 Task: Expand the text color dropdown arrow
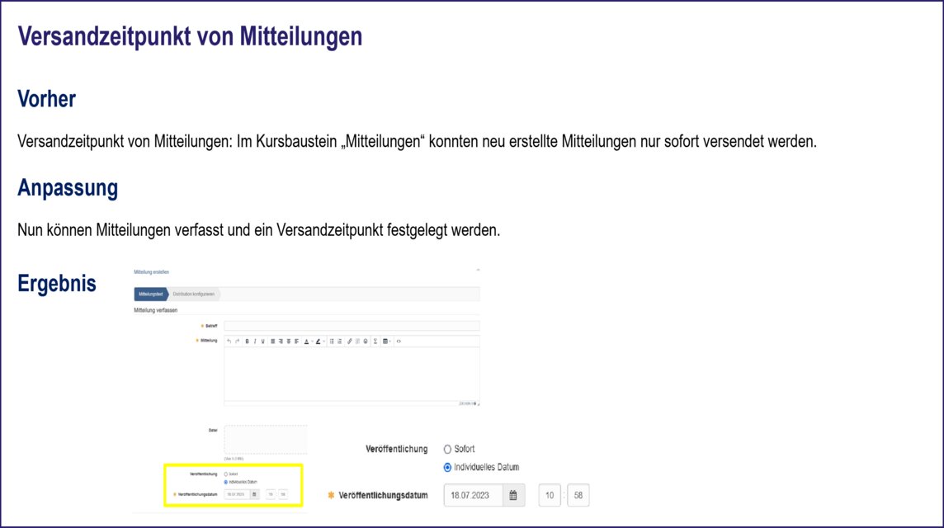pos(312,342)
